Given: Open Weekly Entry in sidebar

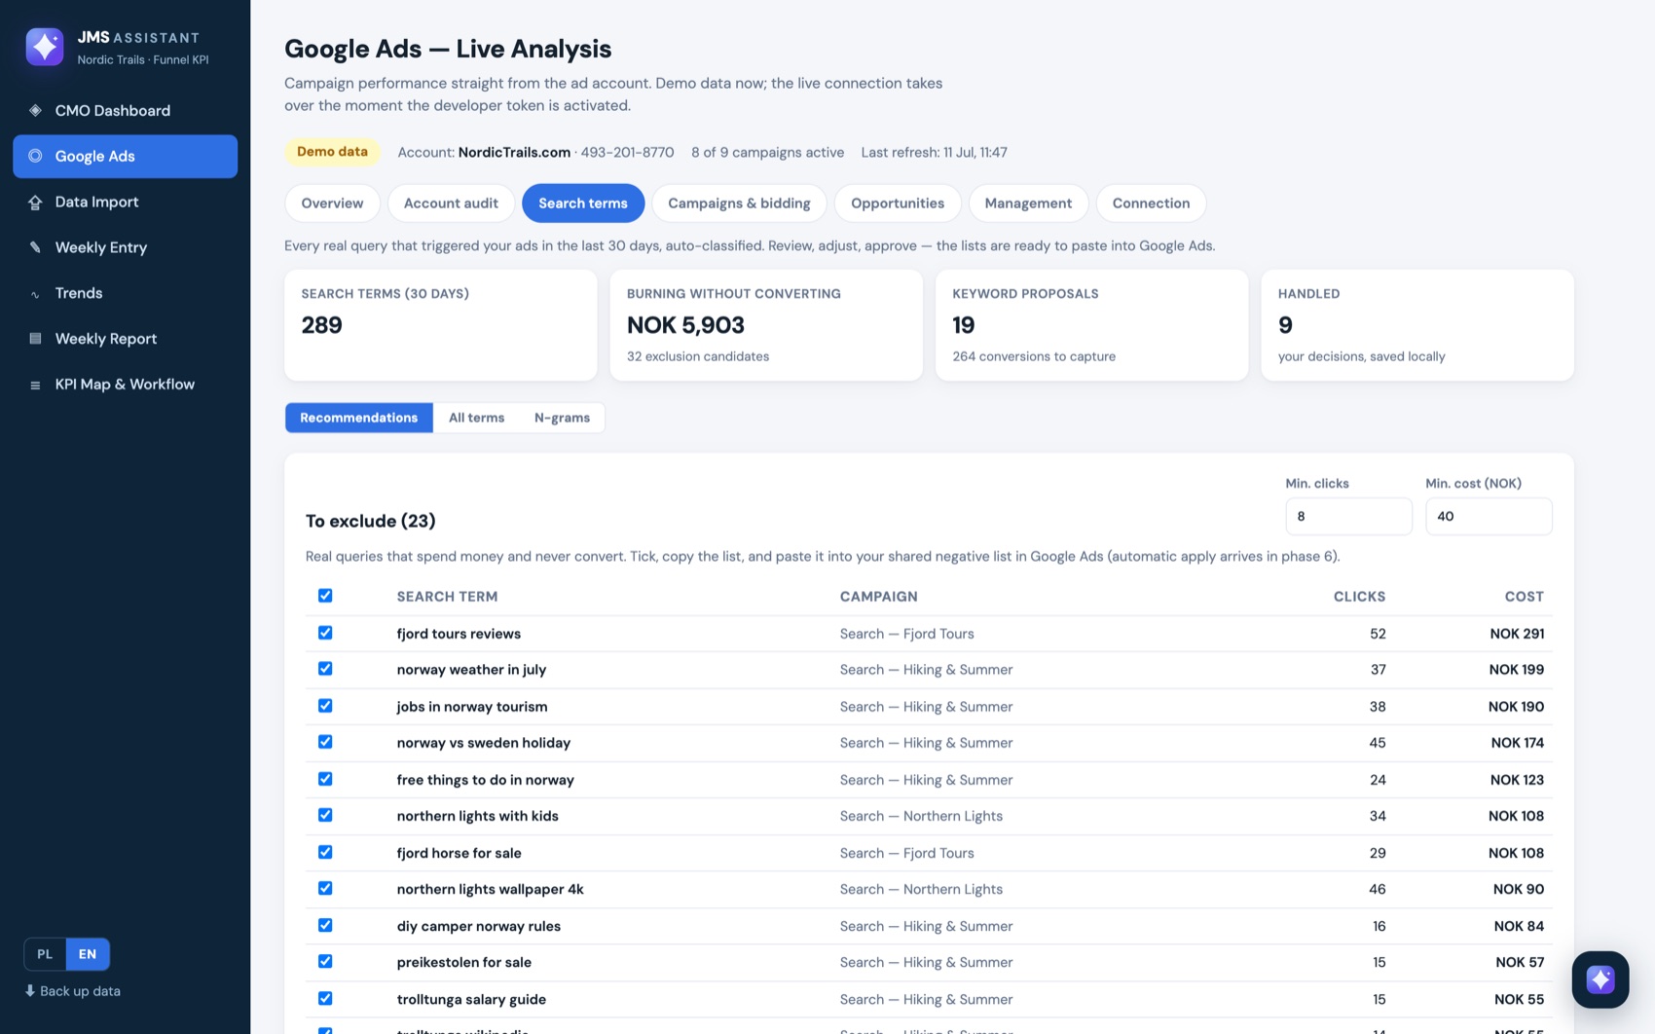Looking at the screenshot, I should pos(125,247).
